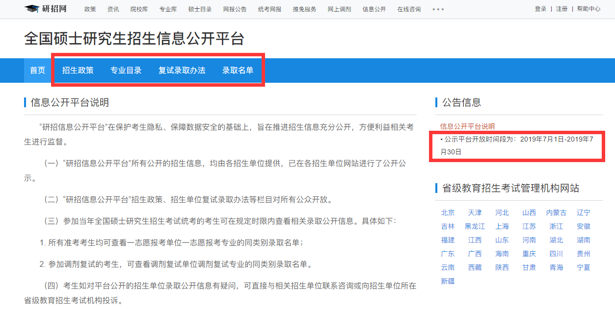This screenshot has width=615, height=309.
Task: Switch to the 专业目录 tab
Action: click(x=126, y=71)
